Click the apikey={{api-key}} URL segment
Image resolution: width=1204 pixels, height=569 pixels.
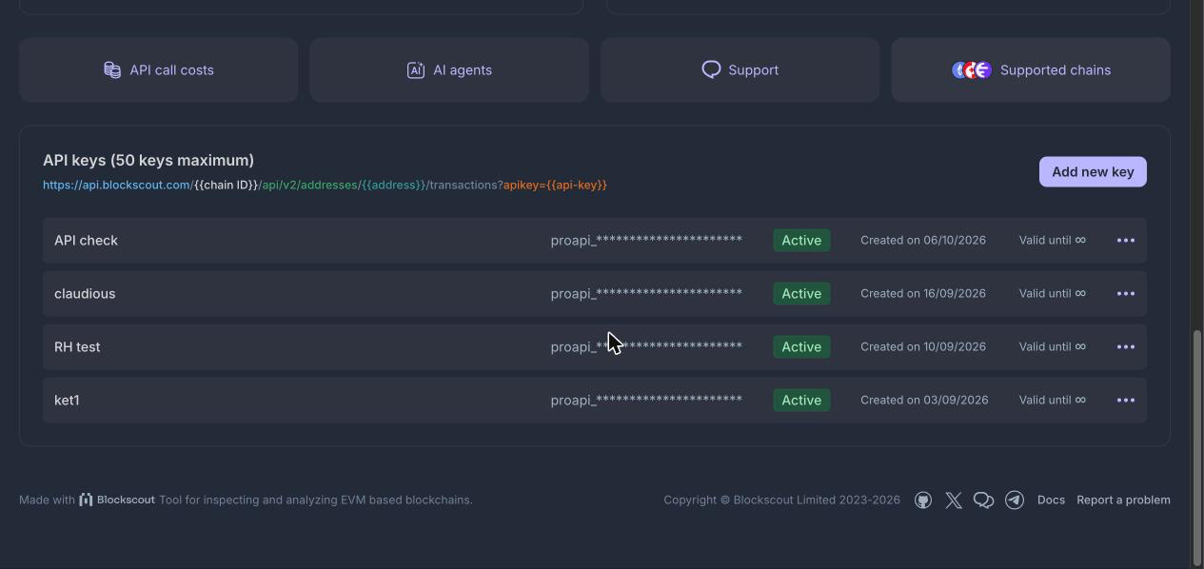click(555, 185)
